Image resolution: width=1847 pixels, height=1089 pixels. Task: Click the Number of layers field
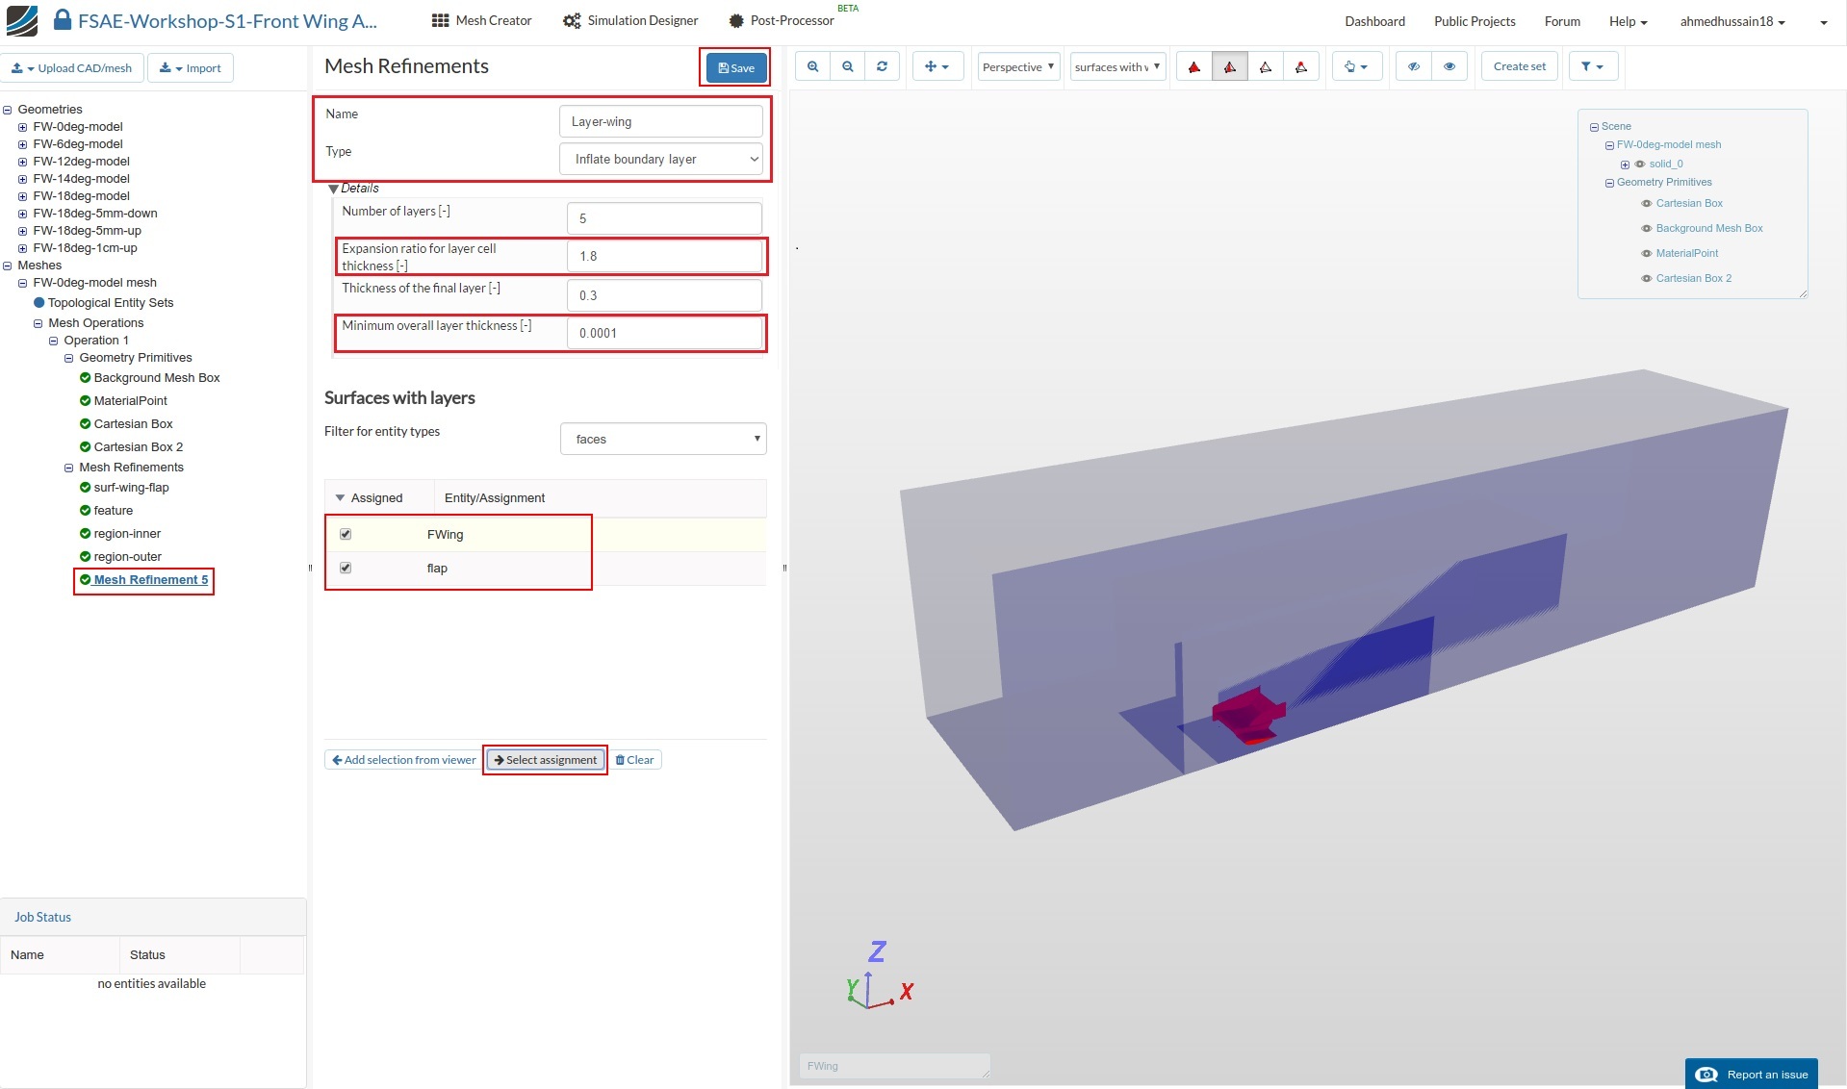tap(664, 218)
